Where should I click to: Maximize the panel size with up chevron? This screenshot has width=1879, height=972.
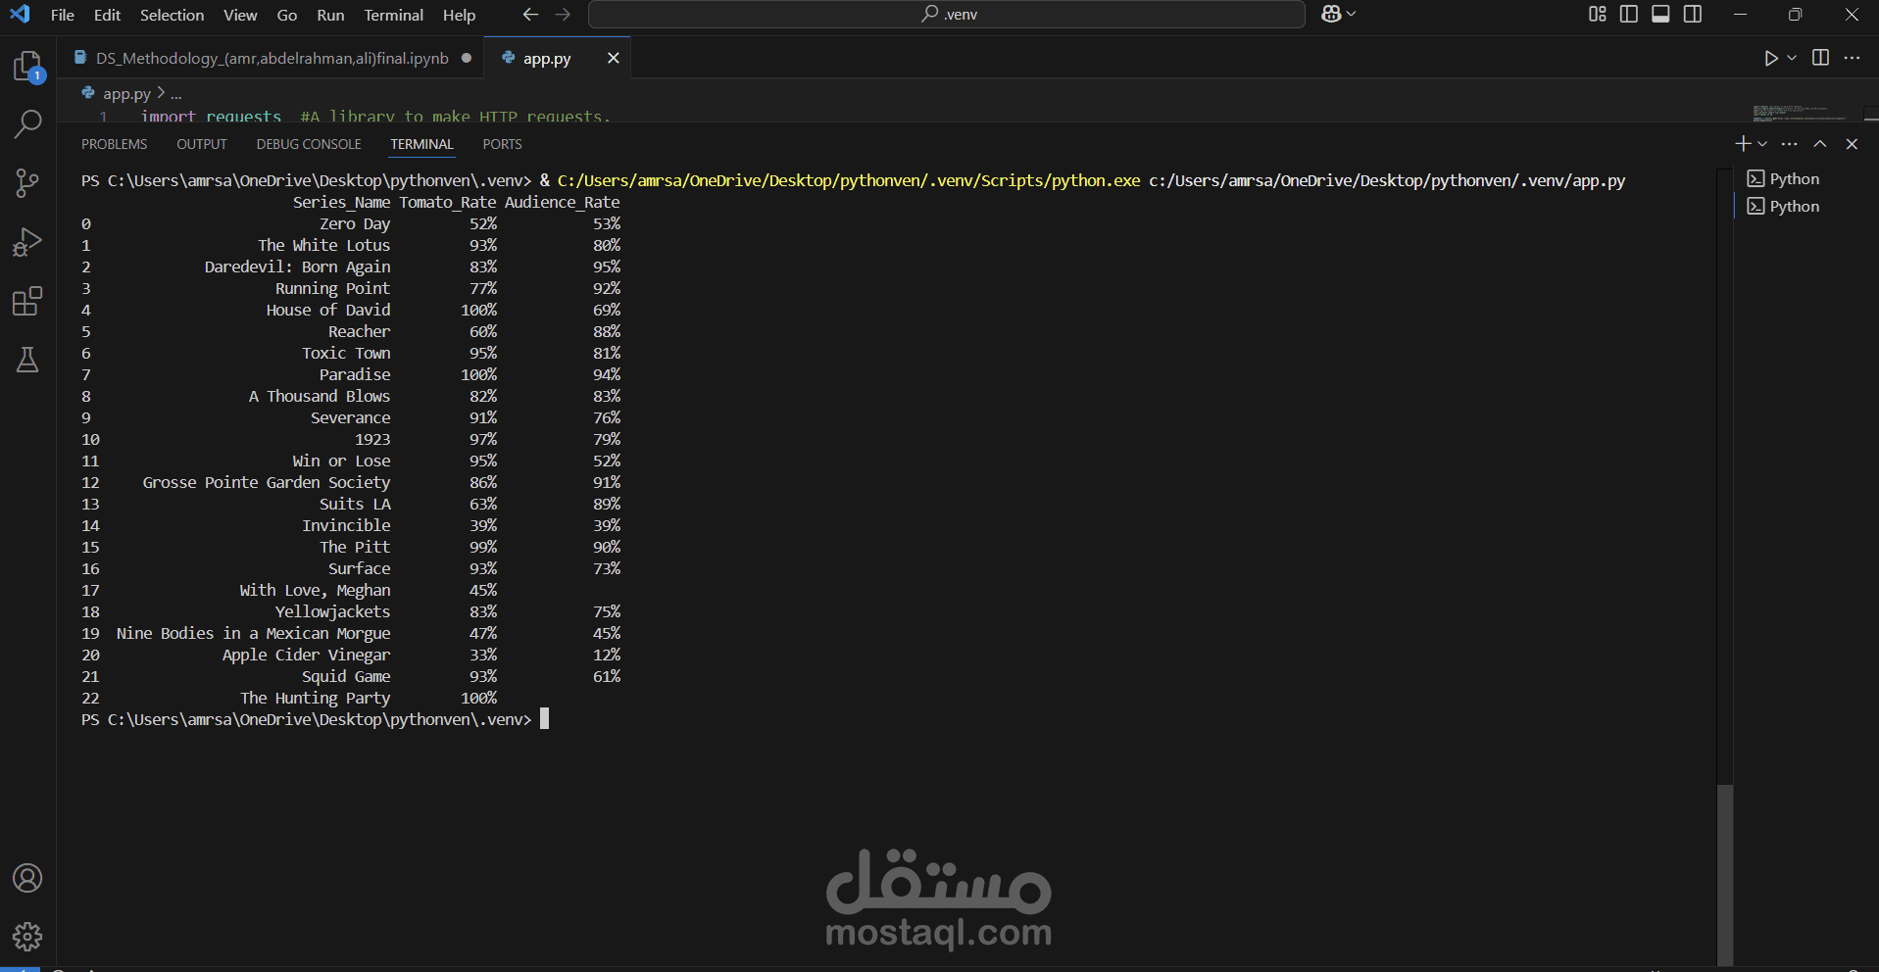1820,144
